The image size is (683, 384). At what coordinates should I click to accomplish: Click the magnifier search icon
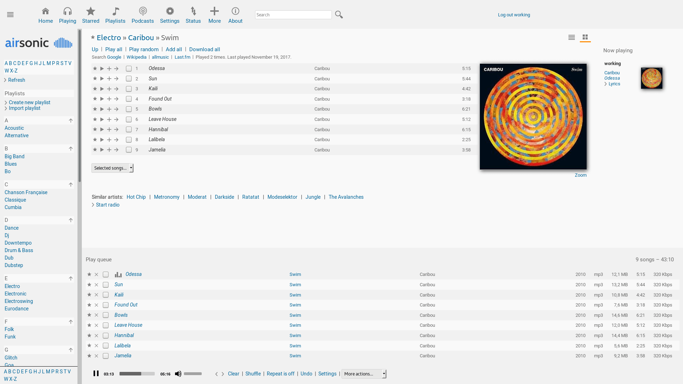coord(339,15)
